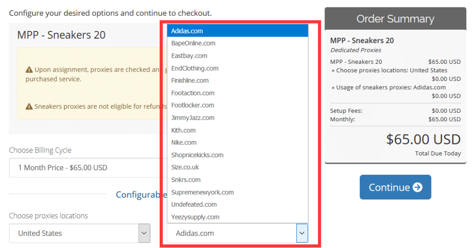Screen dimensions: 474x248
Task: Select EndClothing.com option
Action: point(237,68)
